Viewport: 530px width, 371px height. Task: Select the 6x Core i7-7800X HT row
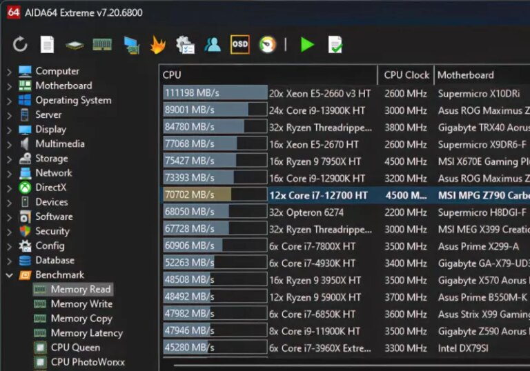tap(345, 246)
